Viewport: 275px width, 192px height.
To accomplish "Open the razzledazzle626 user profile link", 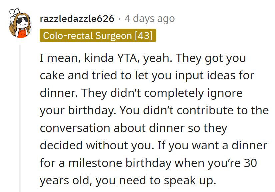I will 77,19.
